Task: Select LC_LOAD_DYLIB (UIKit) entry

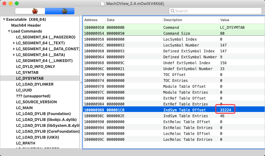Action: (x=38, y=137)
